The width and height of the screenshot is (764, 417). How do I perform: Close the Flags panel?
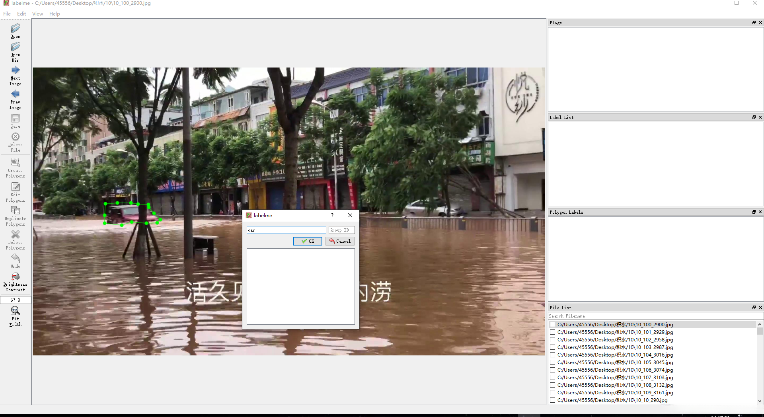760,23
